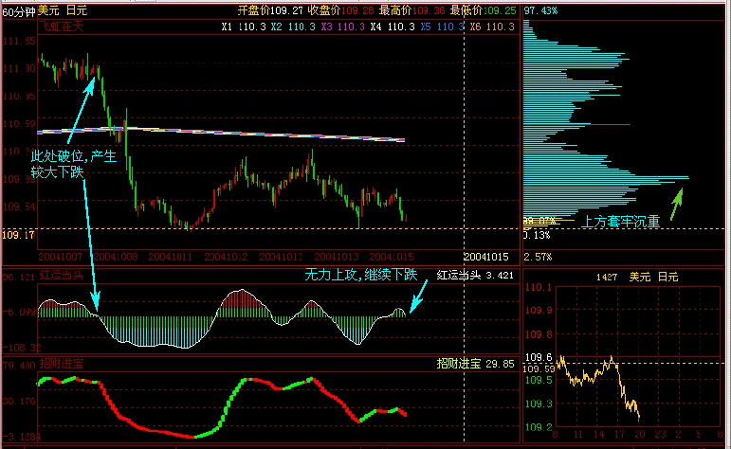Click the 30.170 axis label in bottom panel
The width and height of the screenshot is (731, 449).
[x=19, y=401]
